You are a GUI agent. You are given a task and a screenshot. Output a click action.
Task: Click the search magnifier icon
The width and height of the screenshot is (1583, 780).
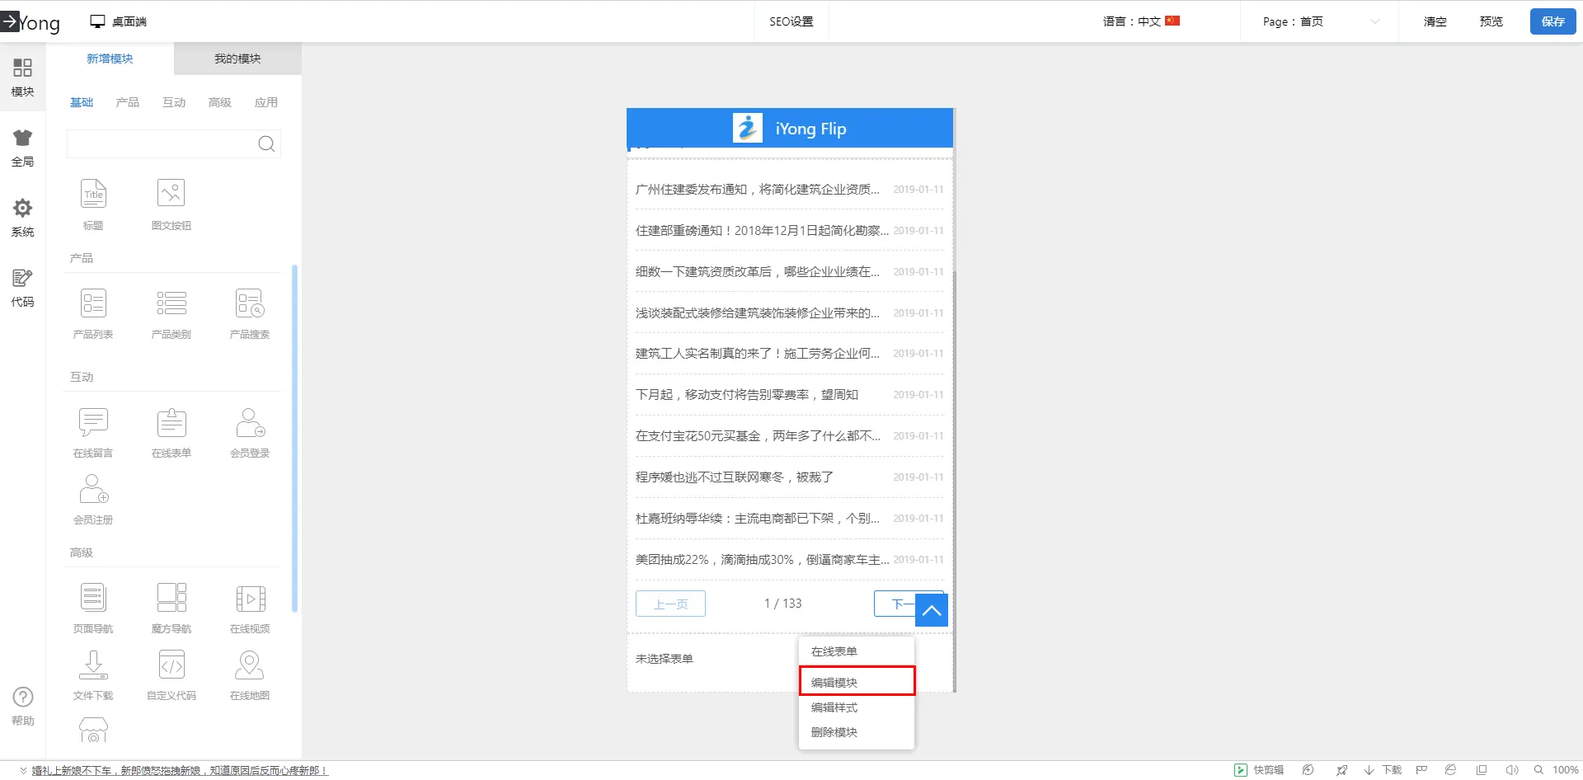point(266,144)
